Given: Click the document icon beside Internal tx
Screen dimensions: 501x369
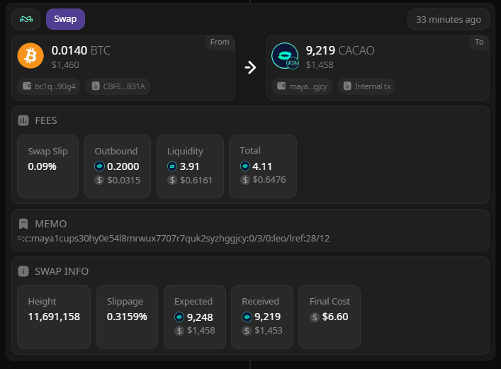Looking at the screenshot, I should (x=347, y=86).
